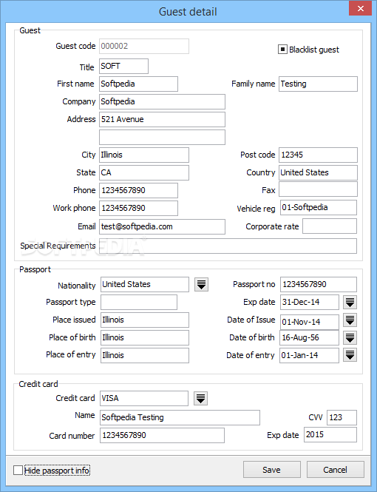Screen dimensions: 377x492
Task: Edit the Title field containing SOFT
Action: pyautogui.click(x=123, y=66)
